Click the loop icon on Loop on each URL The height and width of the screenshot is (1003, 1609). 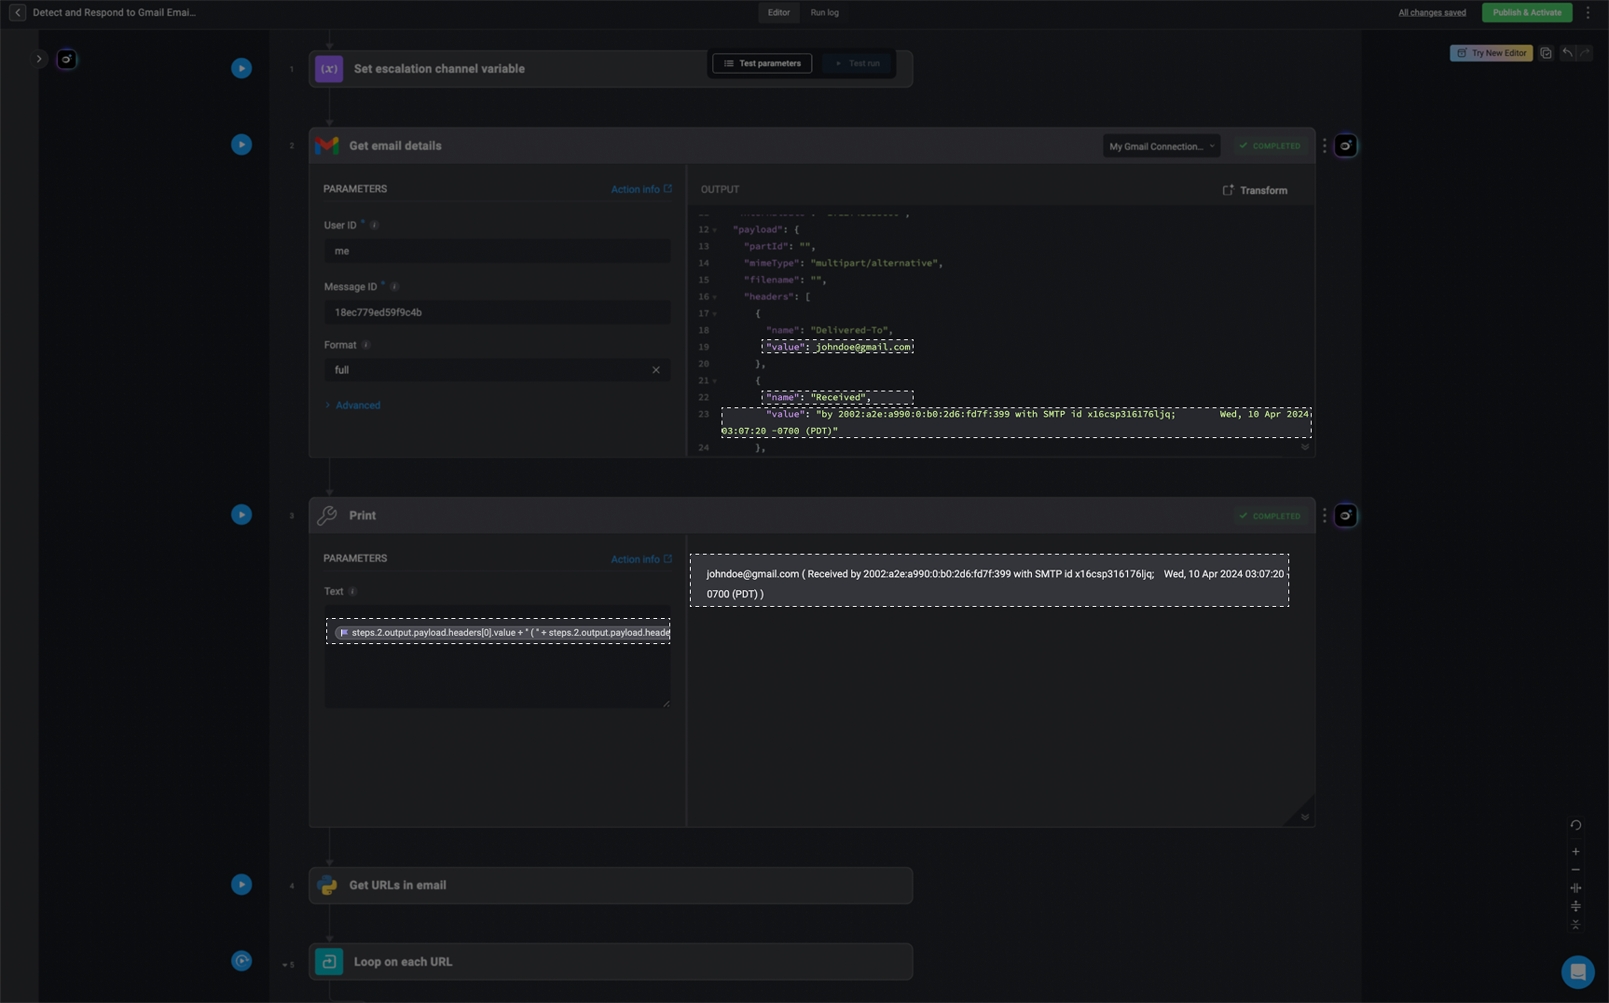tap(329, 961)
